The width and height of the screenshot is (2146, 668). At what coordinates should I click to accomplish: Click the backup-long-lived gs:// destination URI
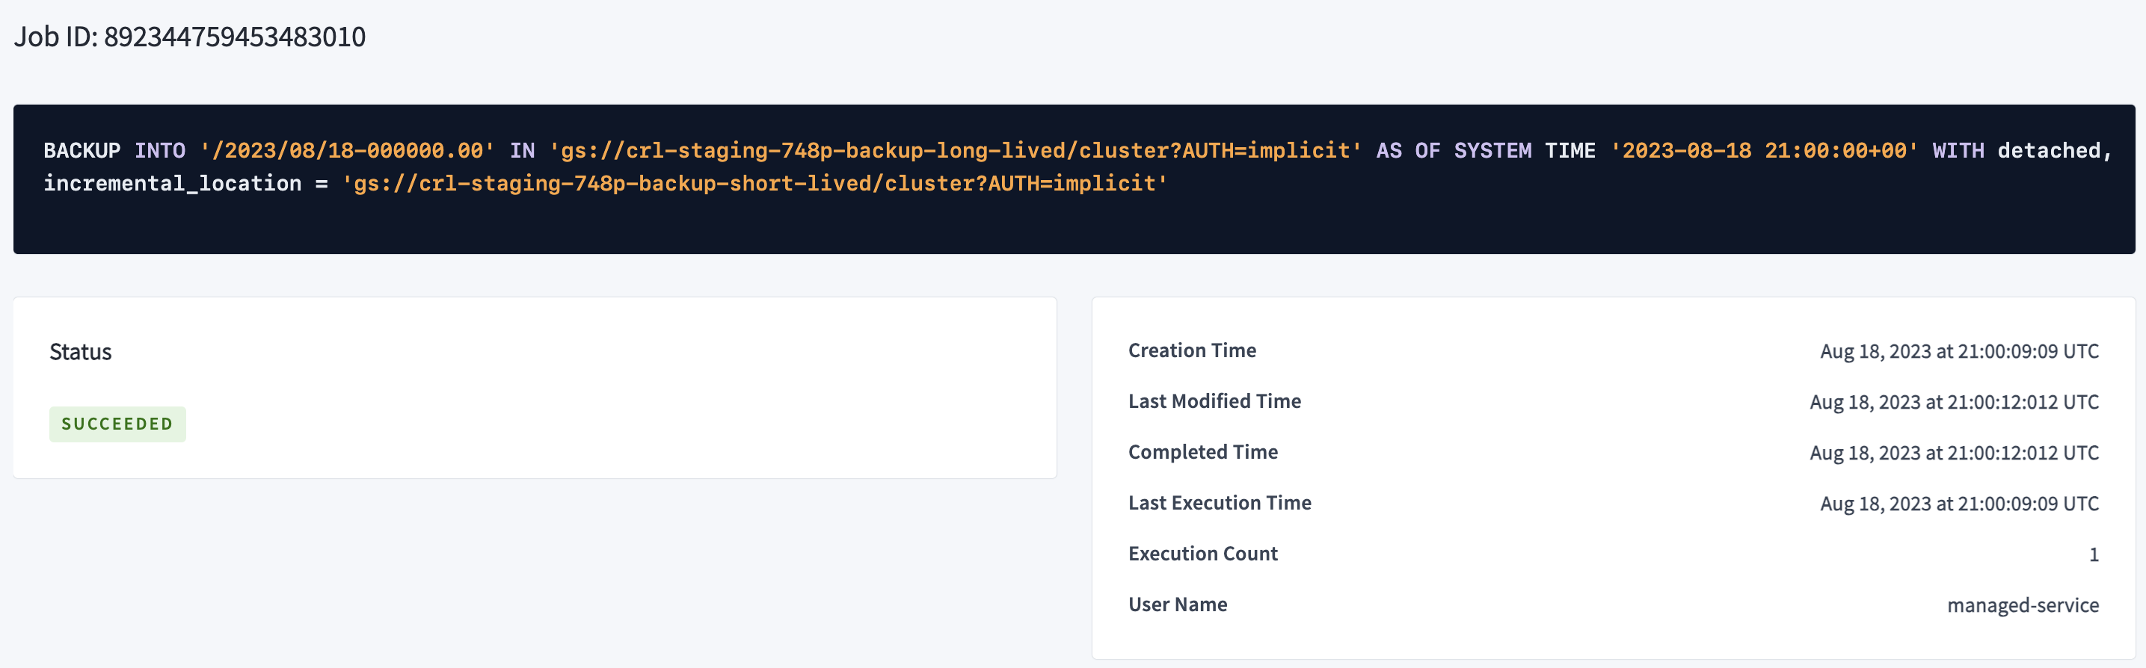click(x=955, y=151)
